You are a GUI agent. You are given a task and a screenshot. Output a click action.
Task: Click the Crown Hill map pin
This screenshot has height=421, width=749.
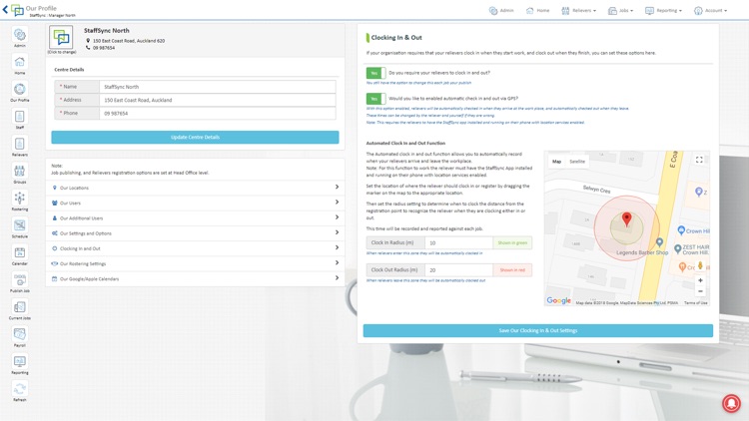pos(681,230)
